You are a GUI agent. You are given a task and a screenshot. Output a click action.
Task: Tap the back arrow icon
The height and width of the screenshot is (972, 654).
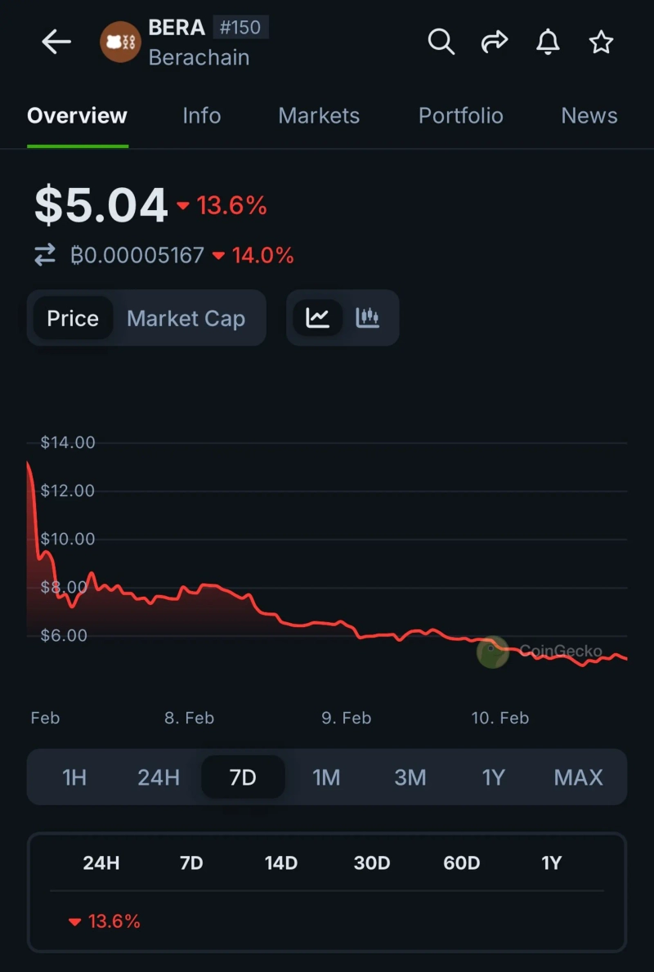coord(56,42)
